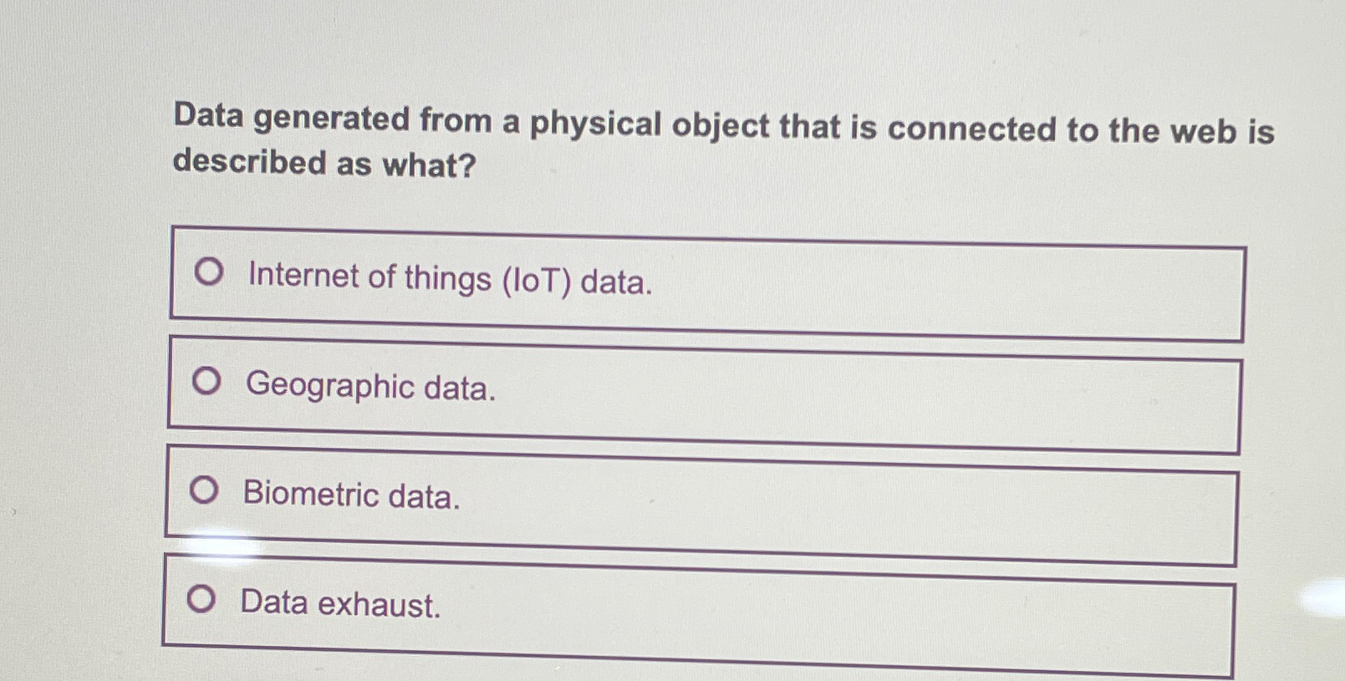Click the Geographic data text label

pyautogui.click(x=370, y=388)
